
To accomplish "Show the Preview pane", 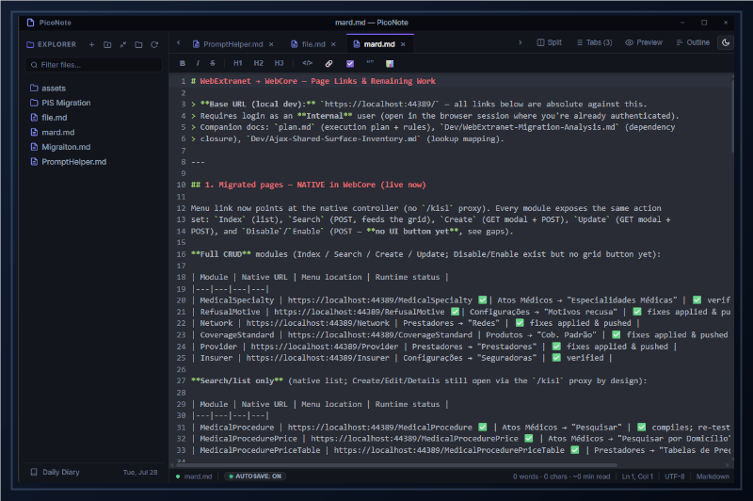I will pyautogui.click(x=644, y=42).
